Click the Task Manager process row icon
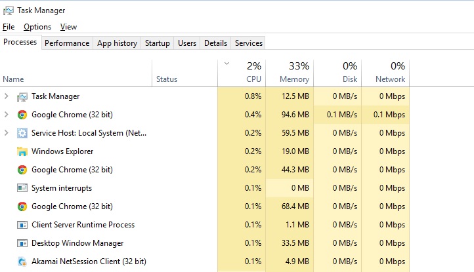The width and height of the screenshot is (474, 272). pos(22,96)
